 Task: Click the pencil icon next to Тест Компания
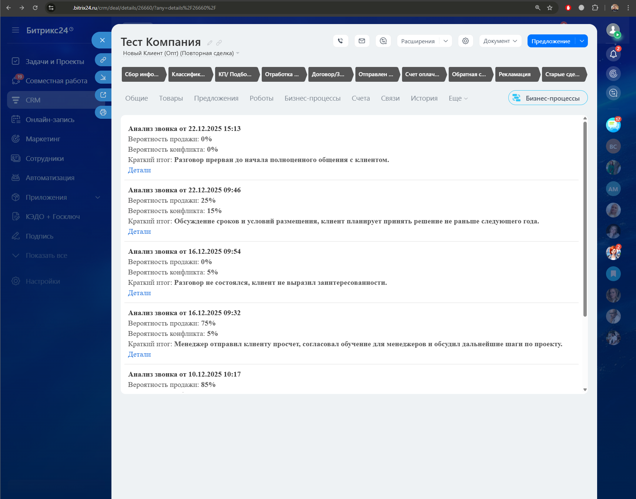[x=210, y=43]
